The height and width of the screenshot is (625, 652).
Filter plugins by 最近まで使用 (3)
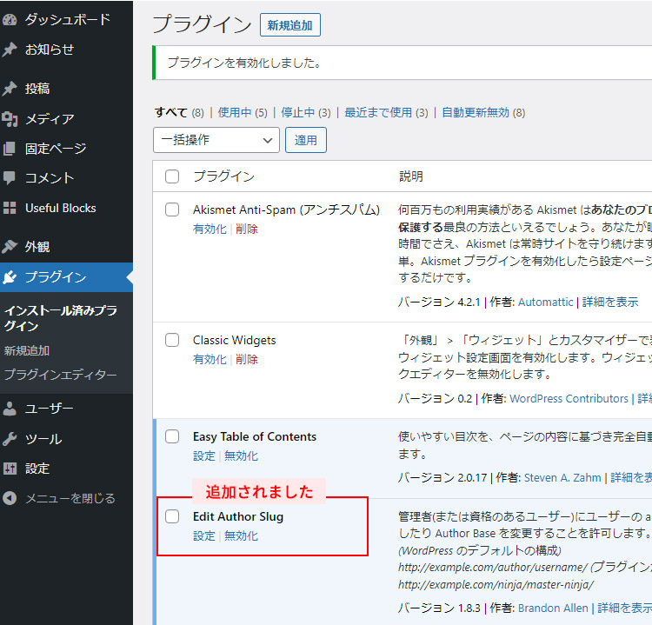pos(386,112)
